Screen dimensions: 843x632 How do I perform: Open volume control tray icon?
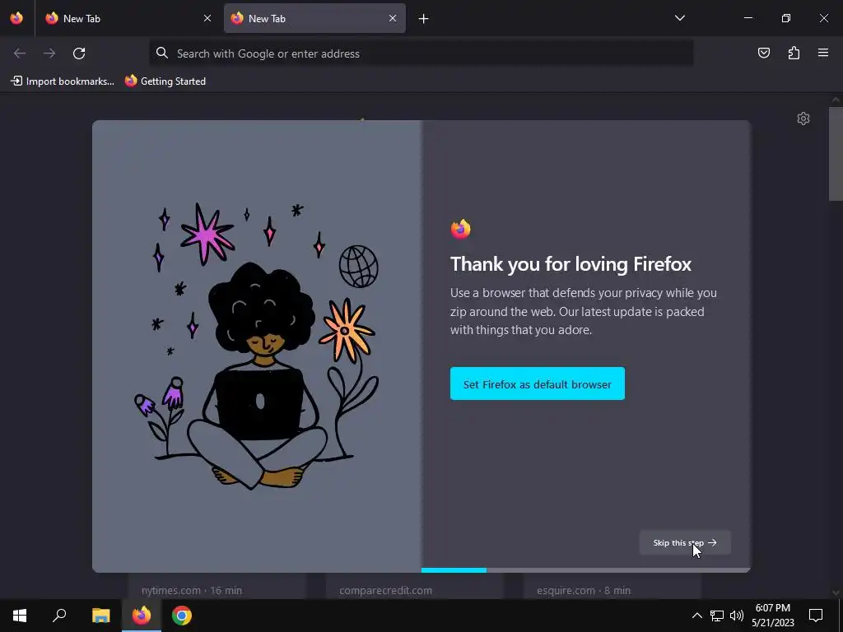(x=737, y=616)
